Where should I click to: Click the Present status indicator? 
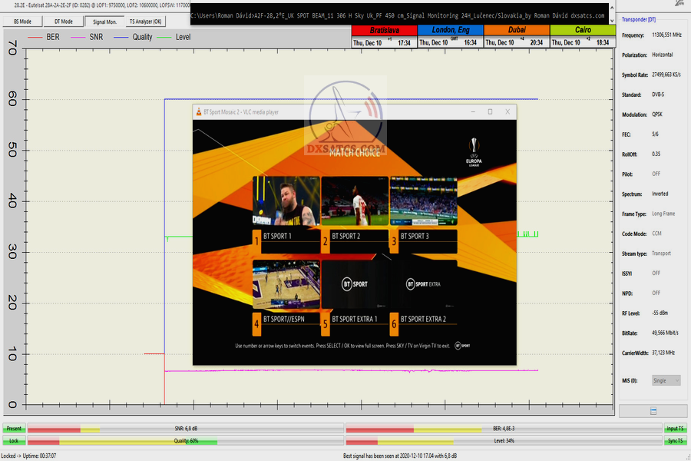point(14,429)
